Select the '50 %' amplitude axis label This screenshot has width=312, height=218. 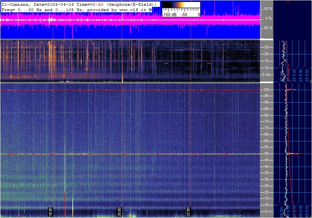[x=268, y=9]
